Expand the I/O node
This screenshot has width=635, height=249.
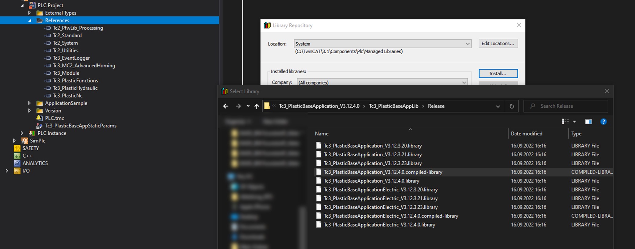[7, 171]
